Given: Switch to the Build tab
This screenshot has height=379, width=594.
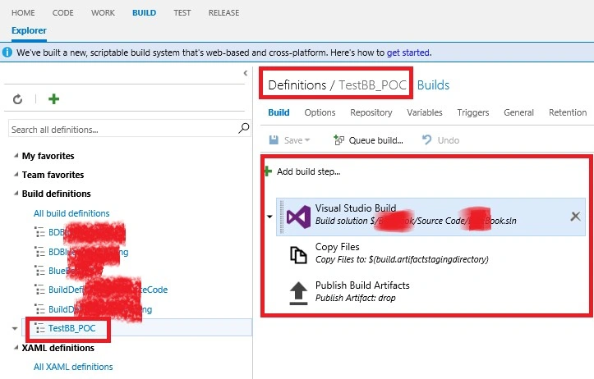Looking at the screenshot, I should (279, 112).
